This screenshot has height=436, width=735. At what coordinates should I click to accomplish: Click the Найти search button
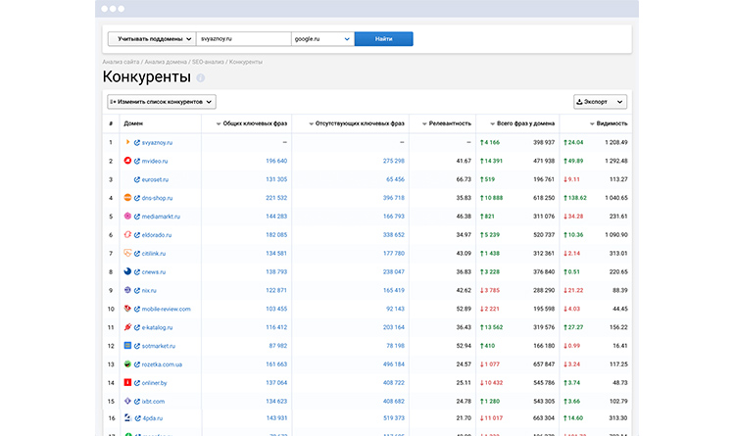(x=384, y=39)
